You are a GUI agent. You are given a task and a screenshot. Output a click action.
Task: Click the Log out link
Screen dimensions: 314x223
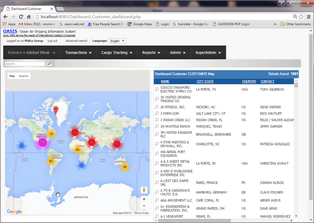52,41
